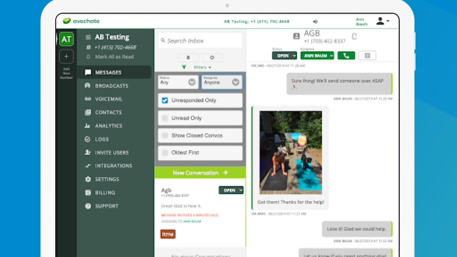Open the Status Any filter dropdown
This screenshot has height=257, width=457.
pyautogui.click(x=178, y=82)
